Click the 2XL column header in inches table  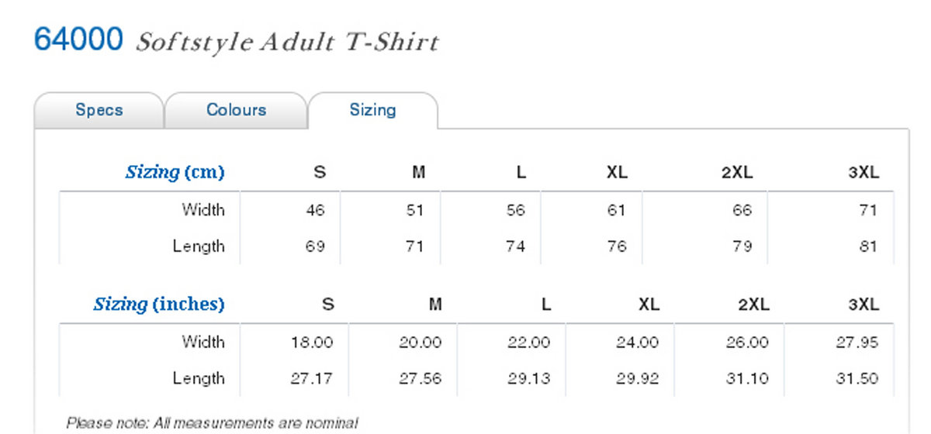[753, 305]
